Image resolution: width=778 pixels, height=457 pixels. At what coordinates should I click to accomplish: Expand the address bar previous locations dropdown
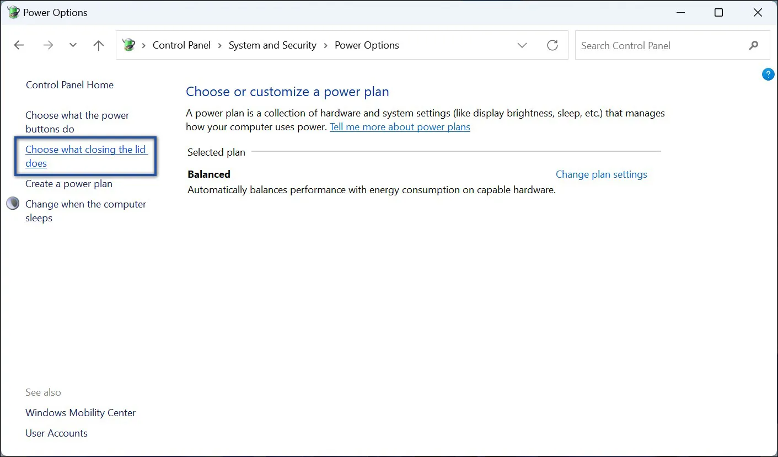coord(522,45)
